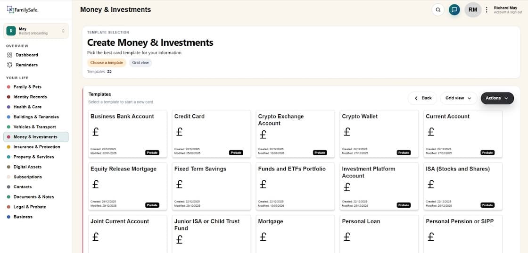Click pound icon on Equity Release Mortgage card

95,184
